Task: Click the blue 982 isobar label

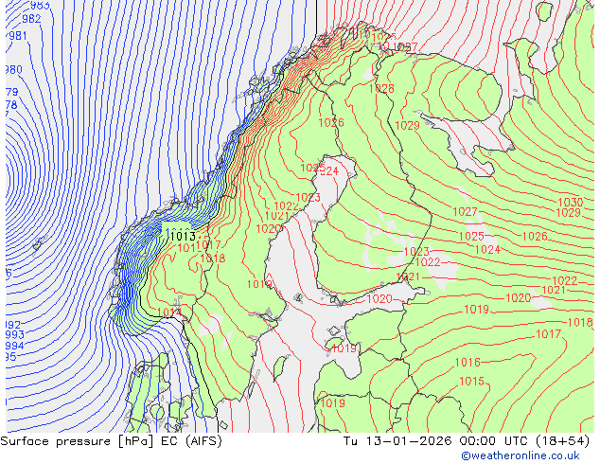Action: [31, 19]
